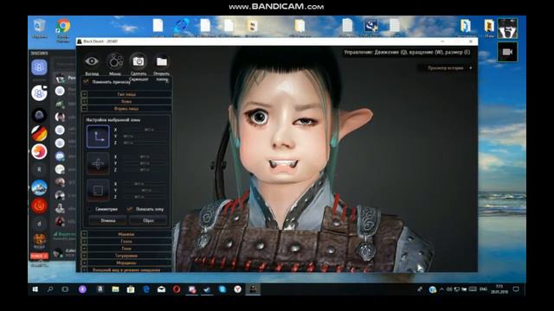Adjust rotation Z slider
The height and width of the screenshot is (311, 554).
point(145,170)
